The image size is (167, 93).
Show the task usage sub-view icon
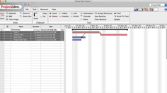[146, 10]
